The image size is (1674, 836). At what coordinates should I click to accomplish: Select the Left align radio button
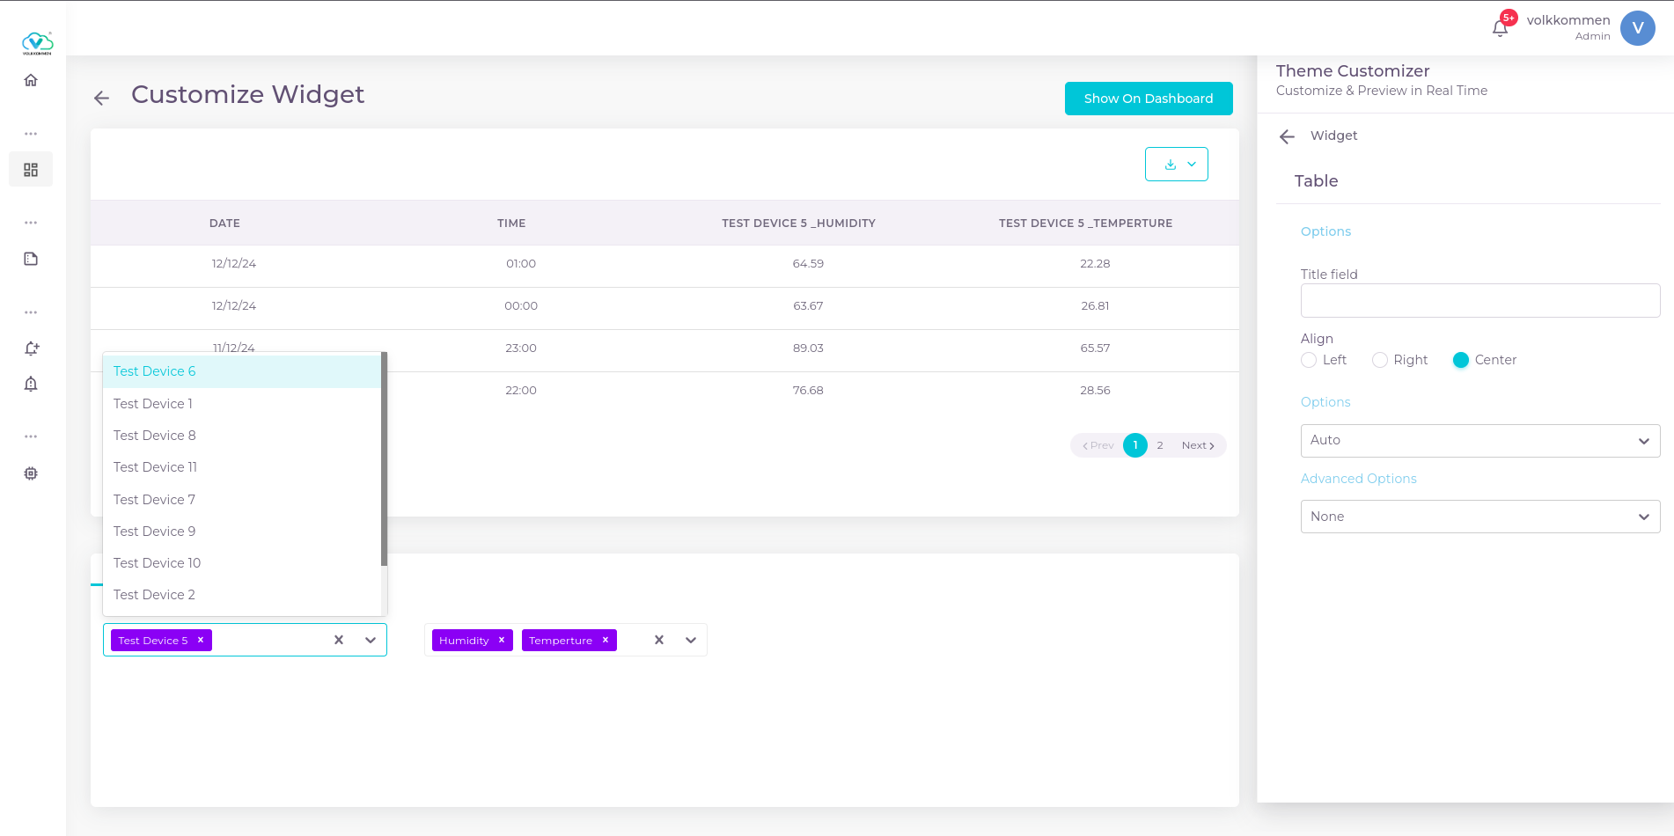click(x=1309, y=360)
